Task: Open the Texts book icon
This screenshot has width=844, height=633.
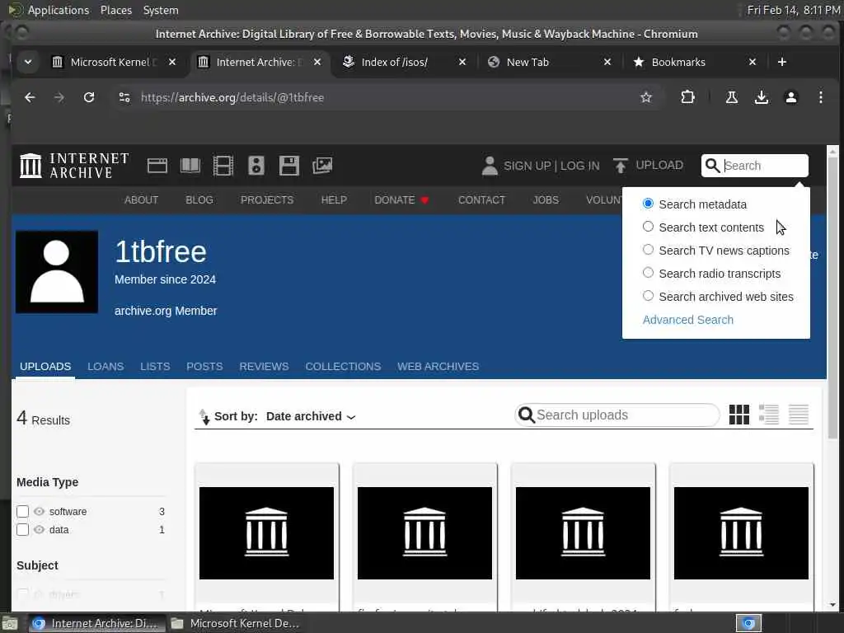Action: click(190, 166)
